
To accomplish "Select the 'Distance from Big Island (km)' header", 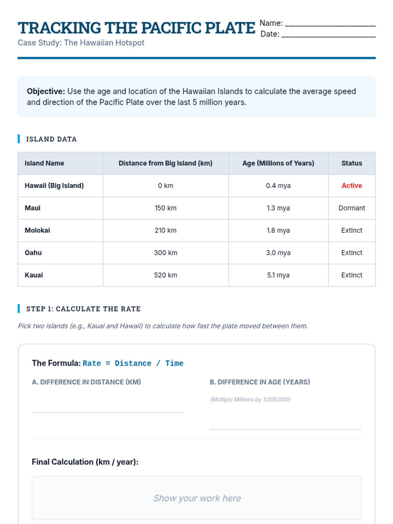I will pos(165,163).
